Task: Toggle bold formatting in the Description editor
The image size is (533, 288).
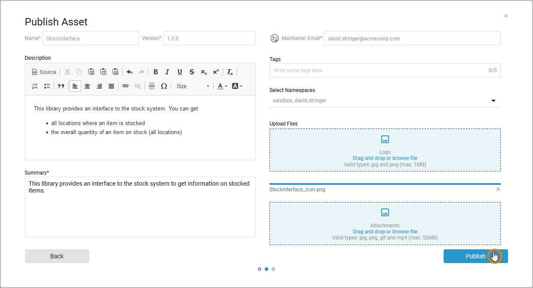Action: point(156,72)
